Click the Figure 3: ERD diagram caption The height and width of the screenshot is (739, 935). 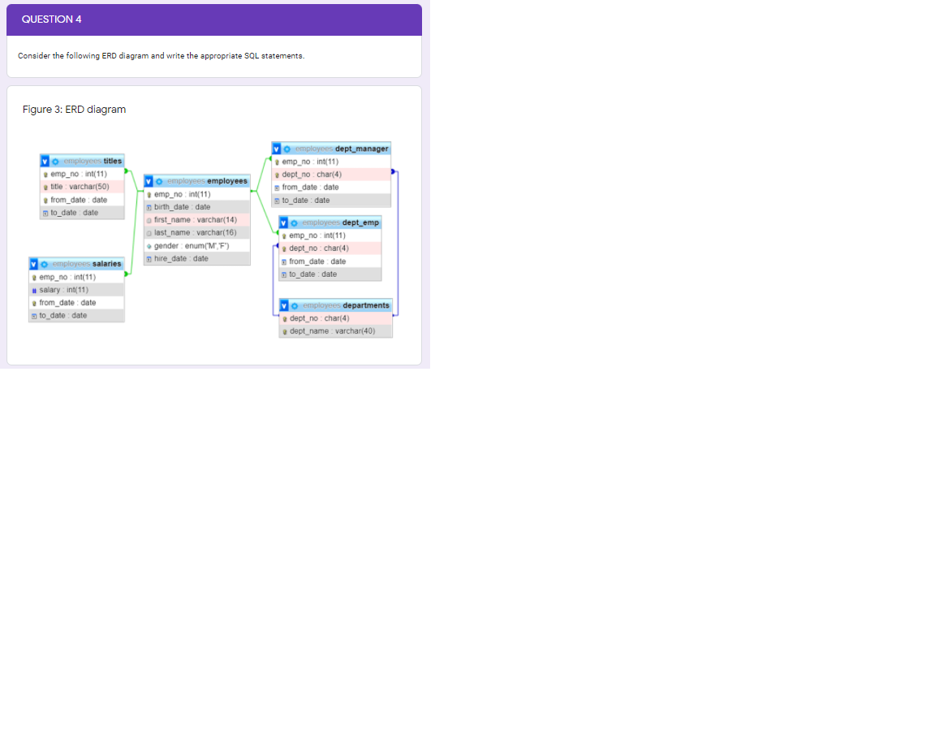[x=74, y=109]
